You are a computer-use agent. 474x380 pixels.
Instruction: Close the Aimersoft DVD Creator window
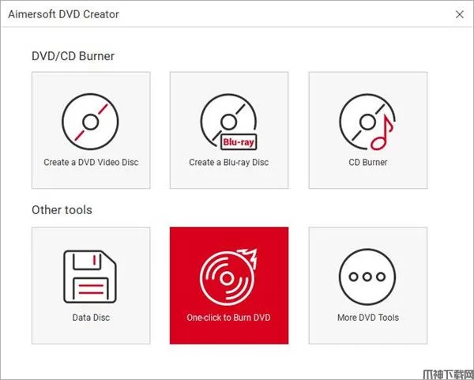[x=460, y=14]
